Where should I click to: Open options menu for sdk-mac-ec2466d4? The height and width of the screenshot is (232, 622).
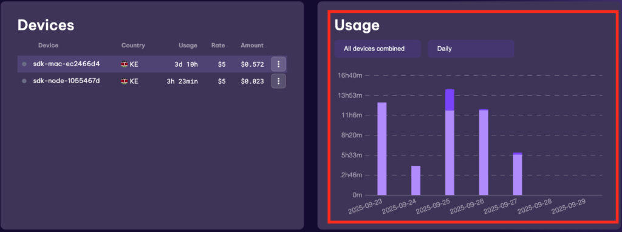pyautogui.click(x=278, y=64)
